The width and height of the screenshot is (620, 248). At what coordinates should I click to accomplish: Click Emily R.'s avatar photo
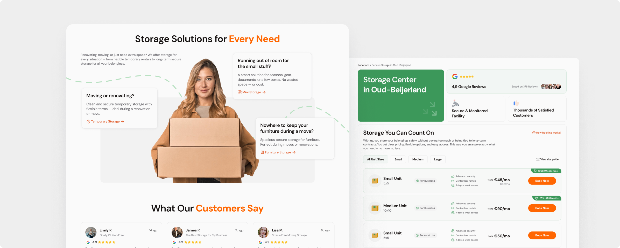coord(91,232)
